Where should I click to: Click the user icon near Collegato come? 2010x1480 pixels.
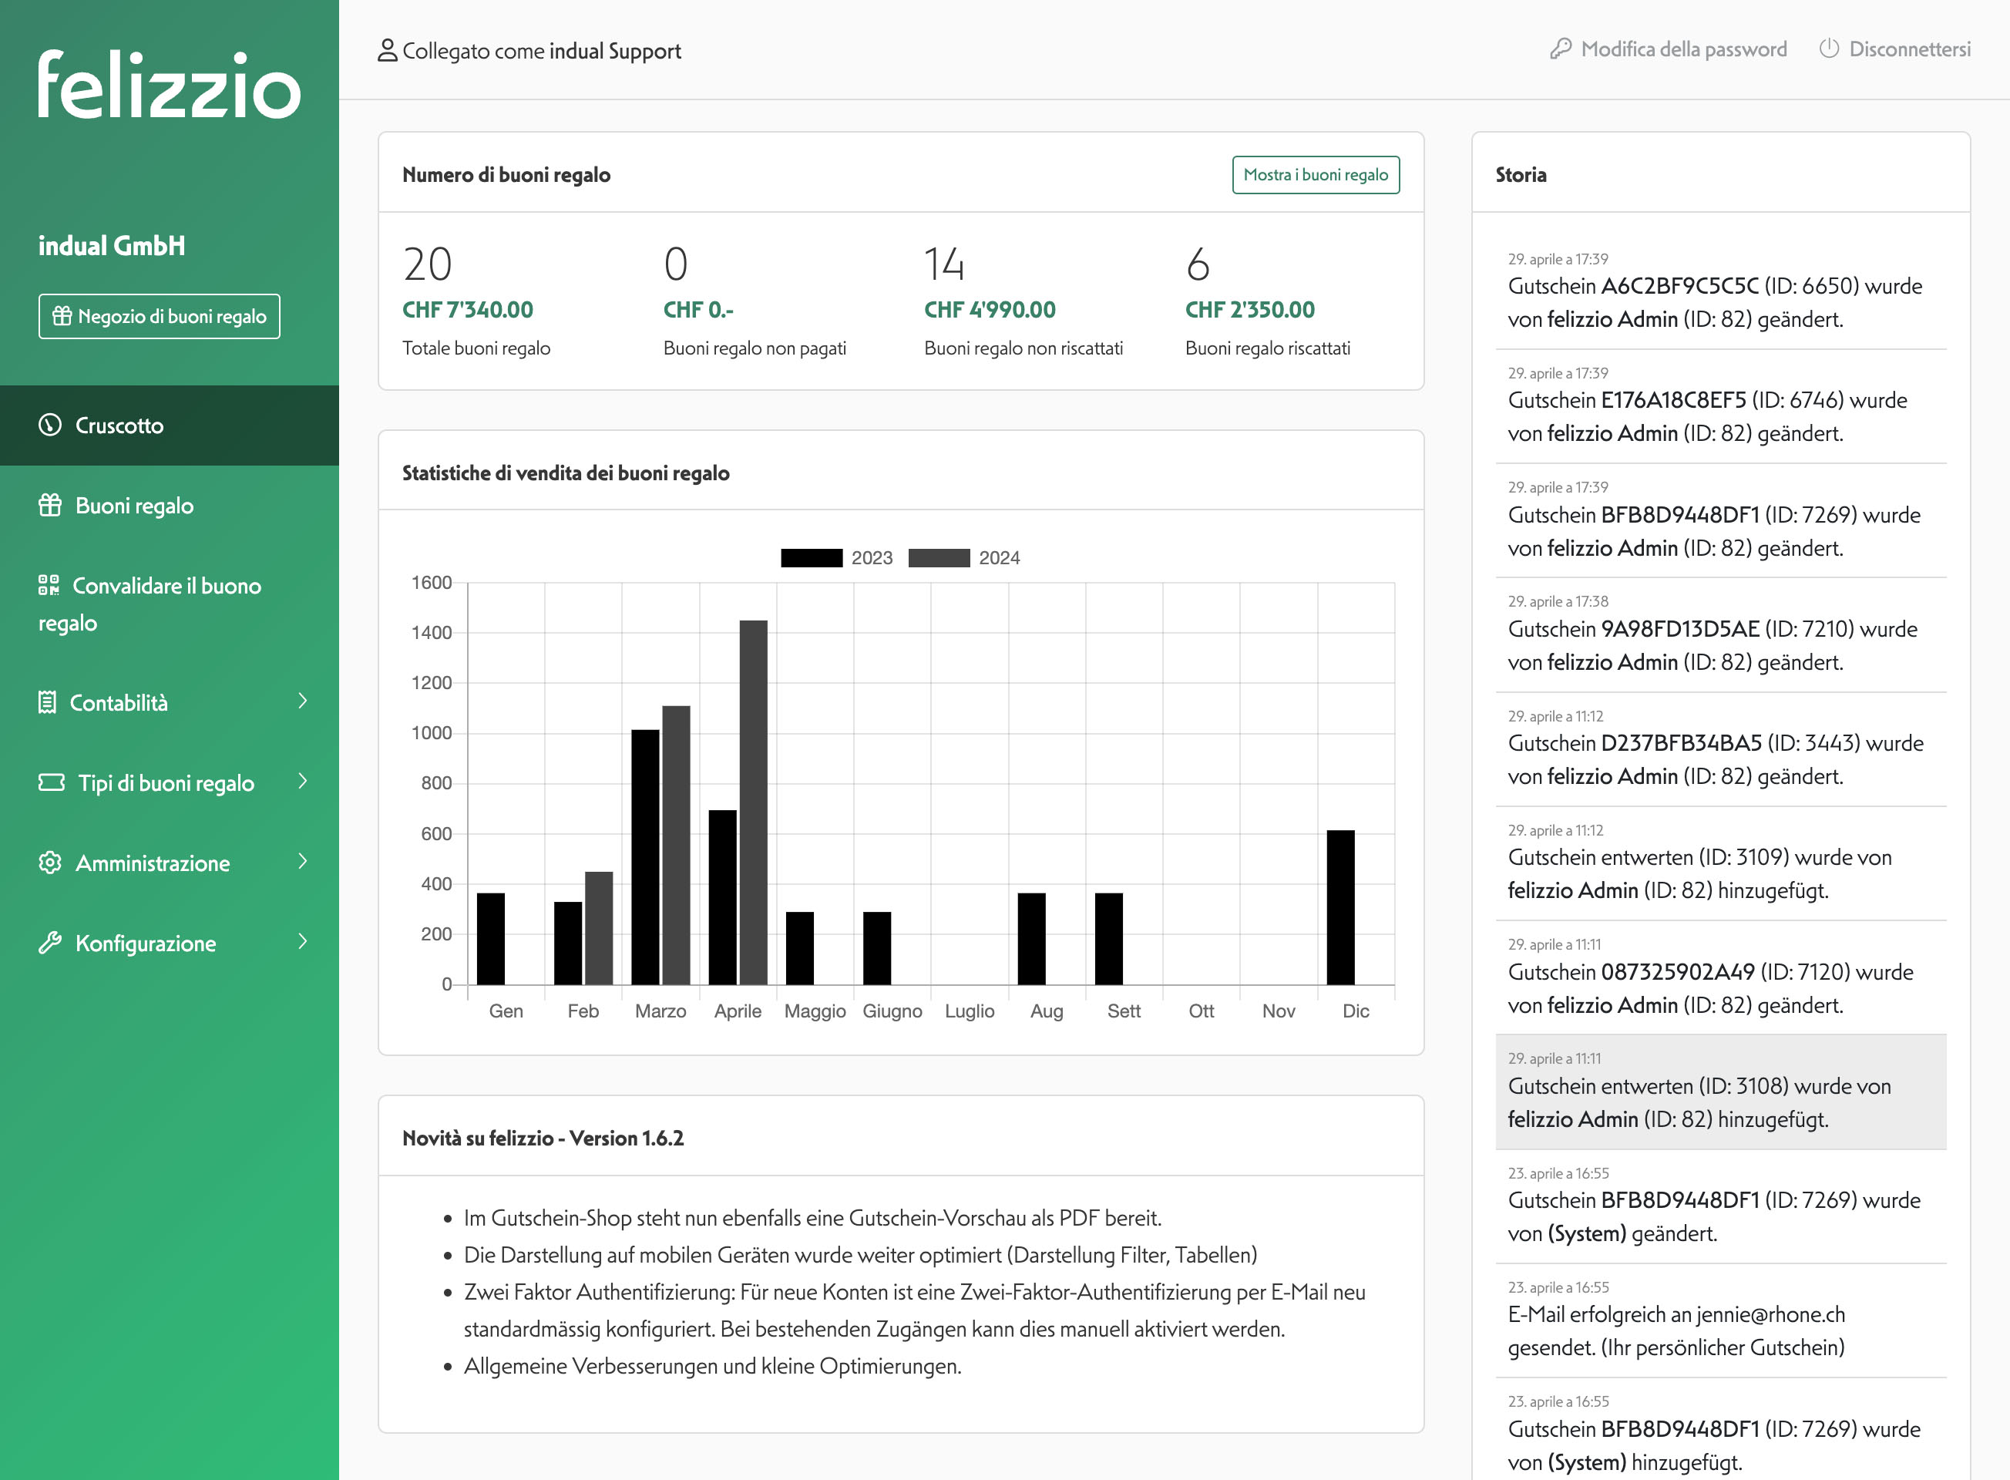387,50
